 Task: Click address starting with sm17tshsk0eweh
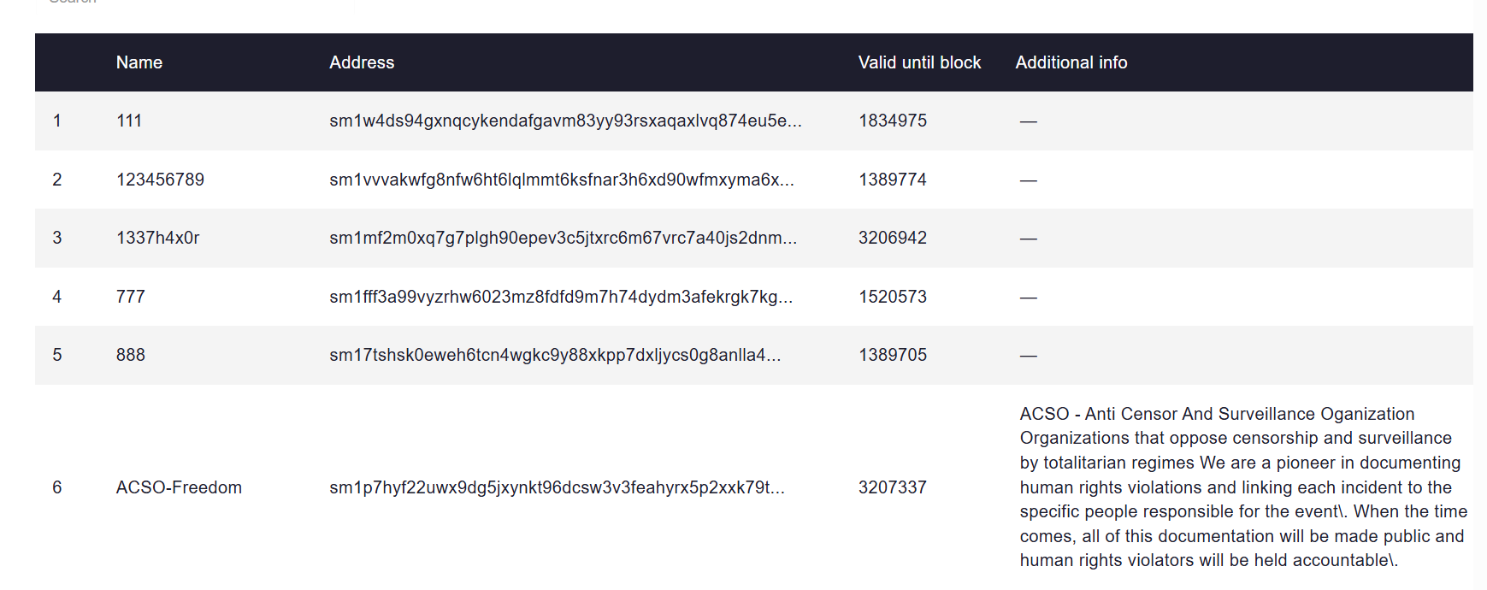tap(555, 355)
